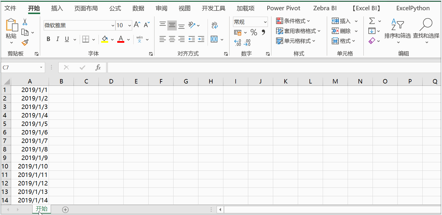
Task: Apply percent style
Action: coord(254,33)
